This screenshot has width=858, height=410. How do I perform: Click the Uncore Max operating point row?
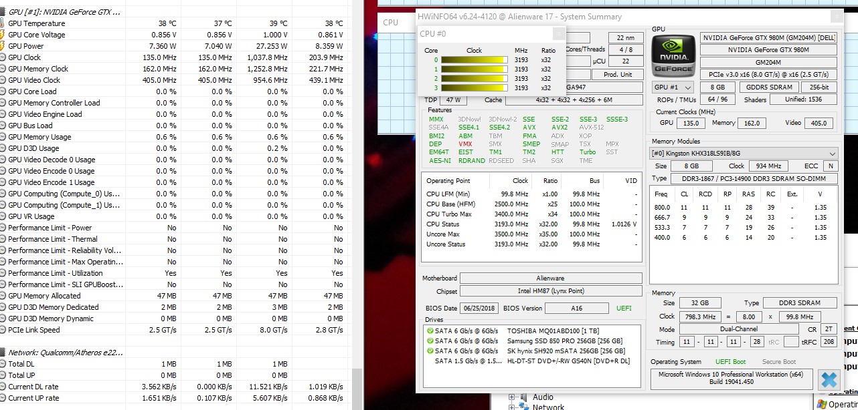point(532,234)
